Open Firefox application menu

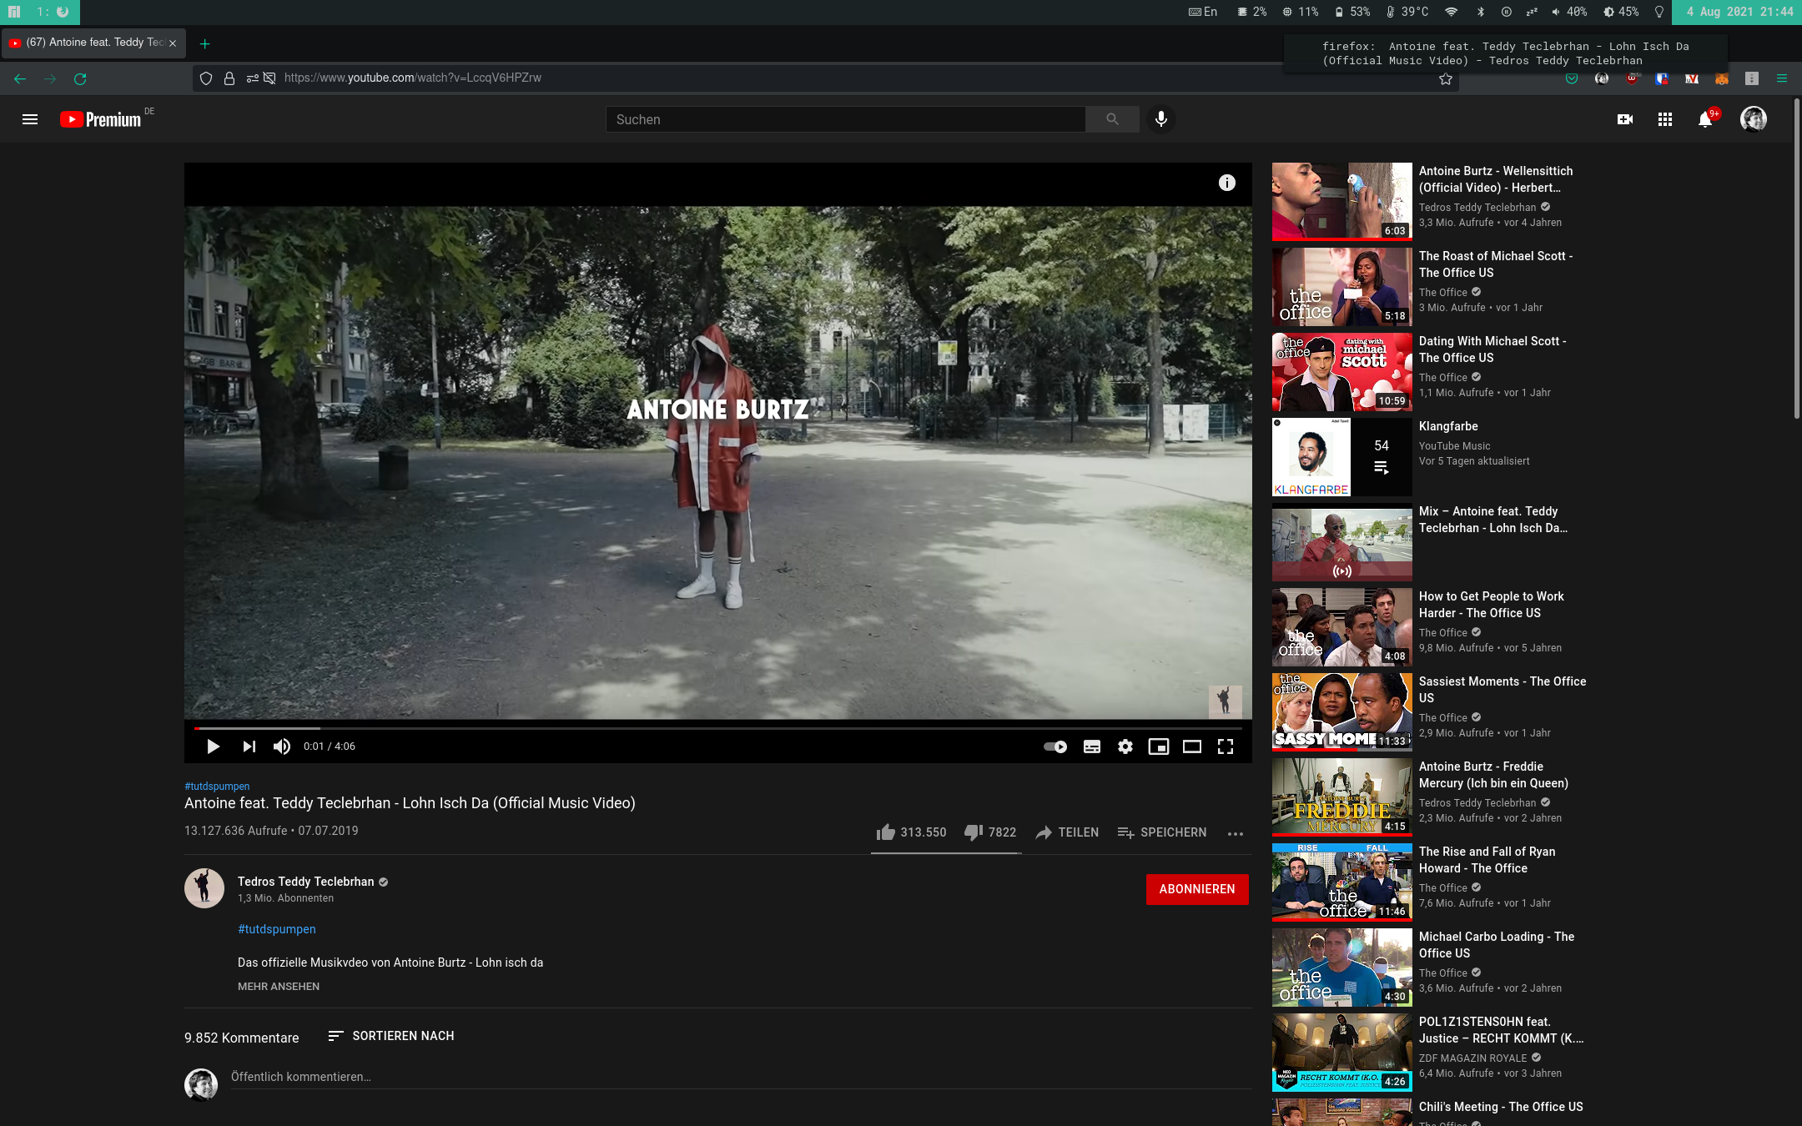pos(1782,78)
